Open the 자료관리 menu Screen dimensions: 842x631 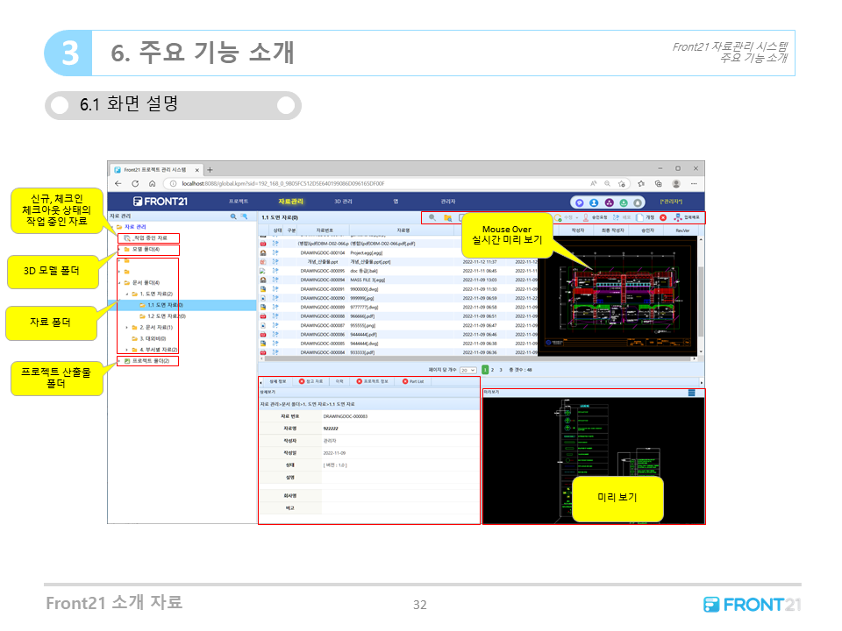[x=290, y=202]
